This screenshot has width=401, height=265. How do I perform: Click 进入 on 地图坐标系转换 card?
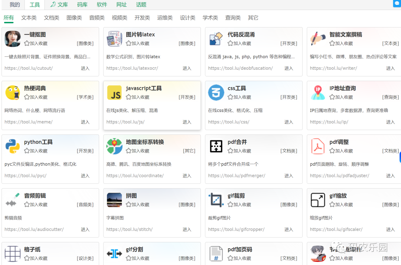[x=187, y=176]
